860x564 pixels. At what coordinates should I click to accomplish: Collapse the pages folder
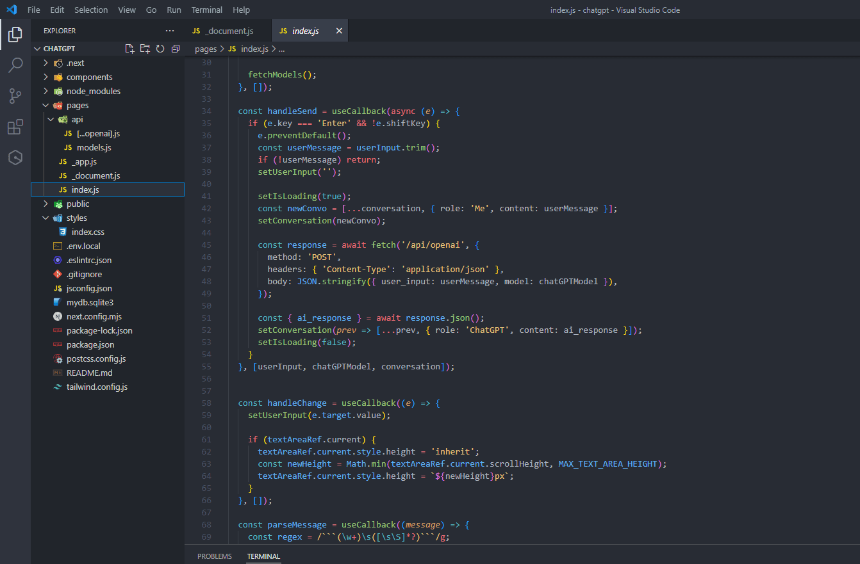[x=45, y=105]
